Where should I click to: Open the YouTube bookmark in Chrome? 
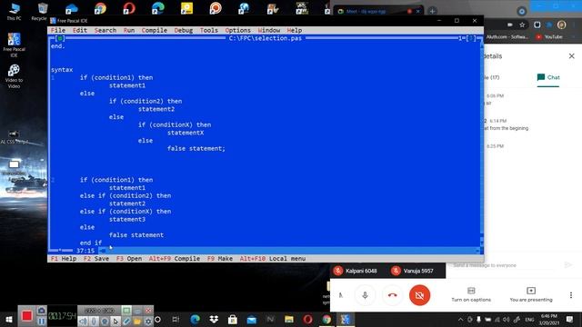pyautogui.click(x=549, y=36)
